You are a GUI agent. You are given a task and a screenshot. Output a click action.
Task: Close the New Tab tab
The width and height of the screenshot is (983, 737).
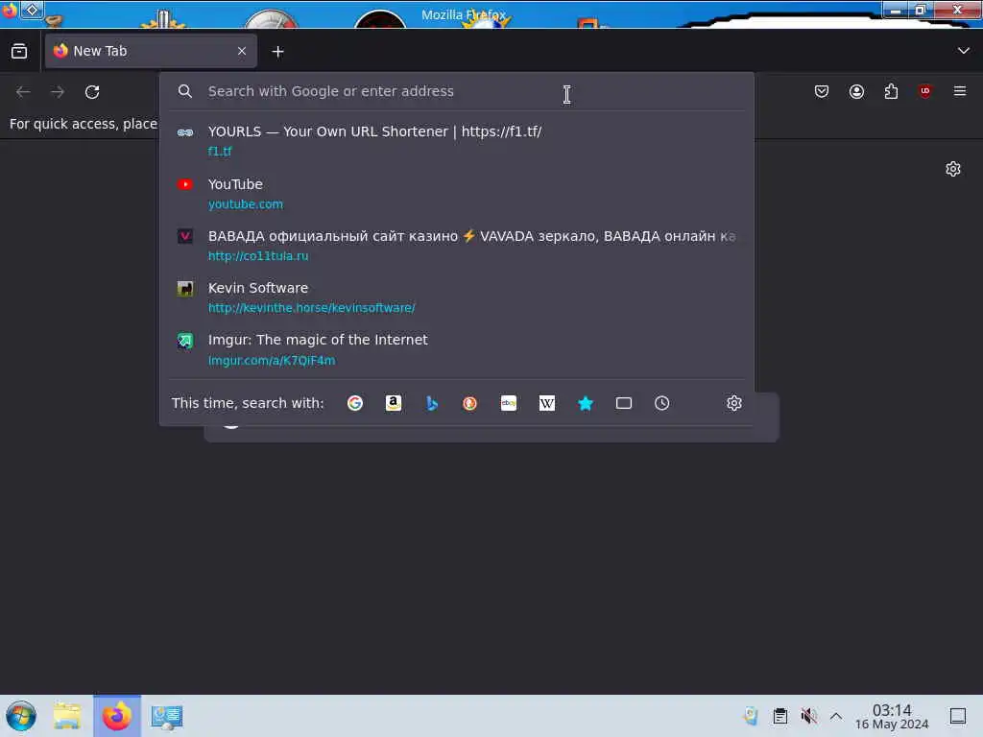click(x=242, y=52)
